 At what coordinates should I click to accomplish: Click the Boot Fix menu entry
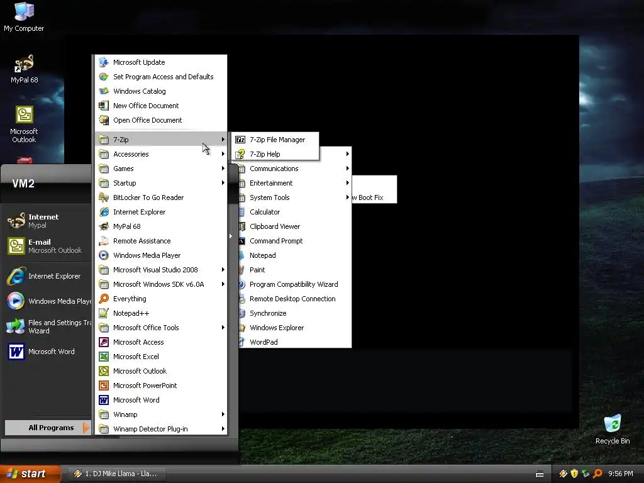374,197
